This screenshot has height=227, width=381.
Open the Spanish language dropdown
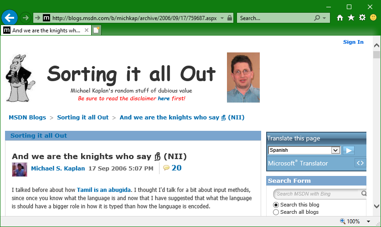click(x=304, y=150)
